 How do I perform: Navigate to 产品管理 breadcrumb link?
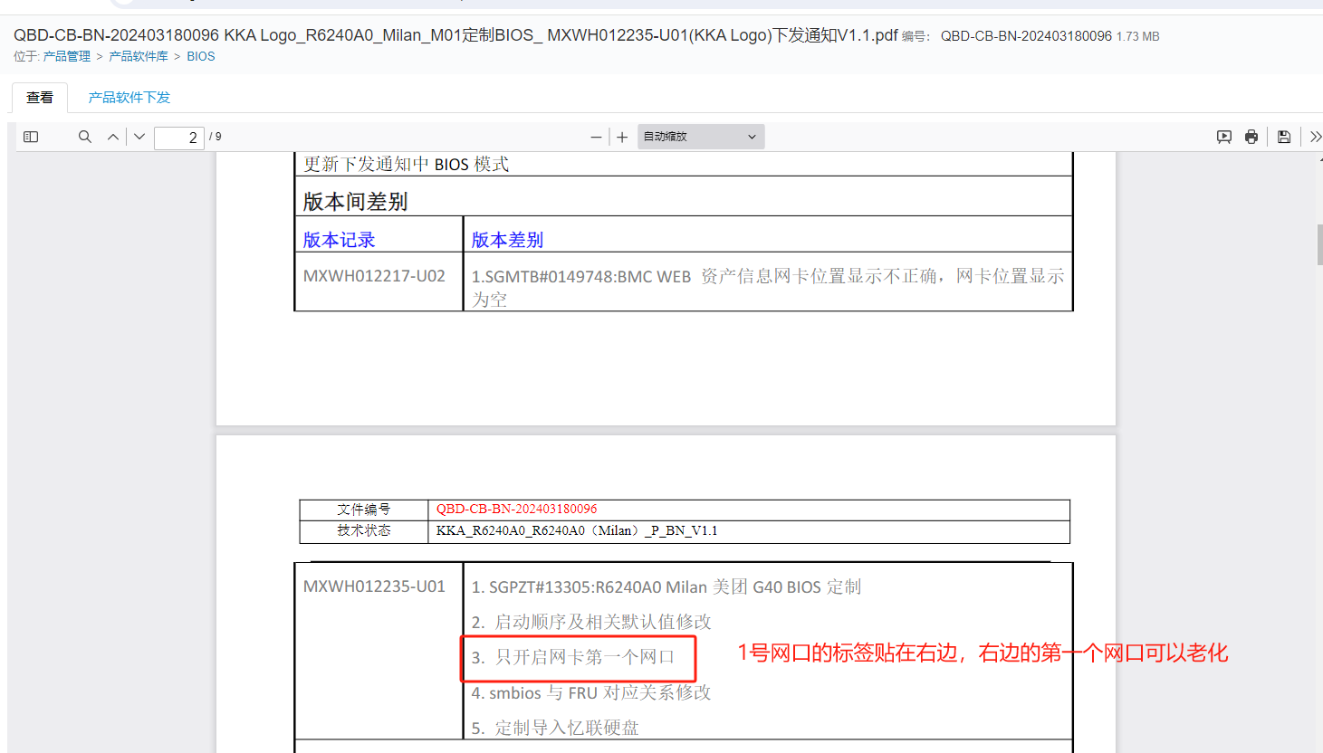67,56
